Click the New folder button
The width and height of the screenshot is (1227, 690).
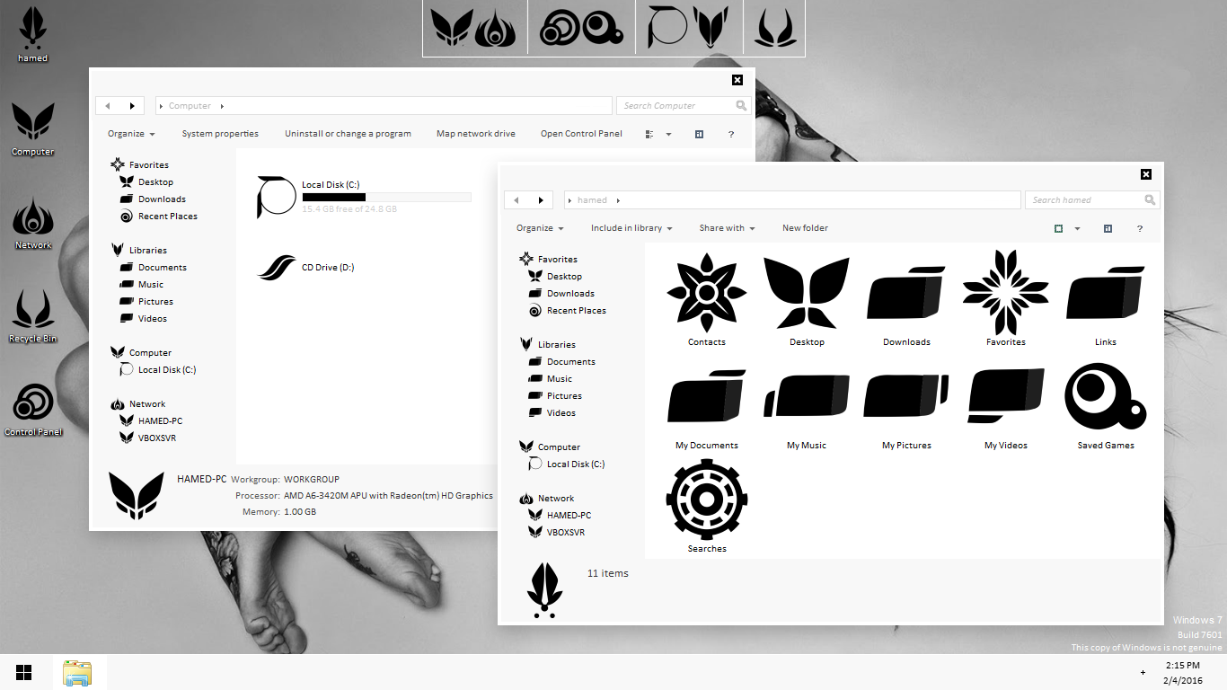pyautogui.click(x=805, y=228)
